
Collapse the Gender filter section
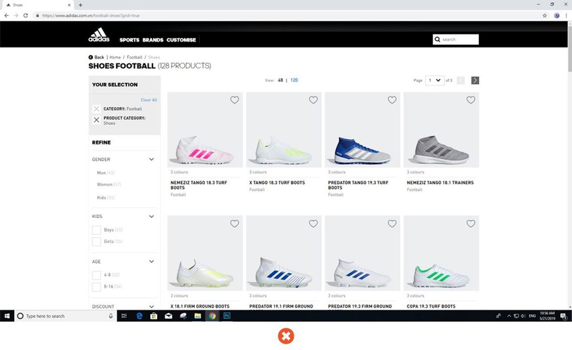151,159
